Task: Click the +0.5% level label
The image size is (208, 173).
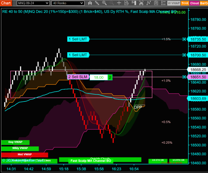Action: tap(166, 122)
